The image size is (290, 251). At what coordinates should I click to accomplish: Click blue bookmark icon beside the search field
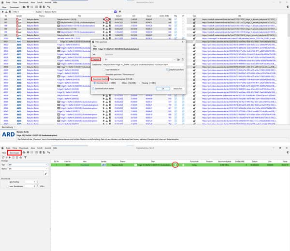(x=116, y=12)
